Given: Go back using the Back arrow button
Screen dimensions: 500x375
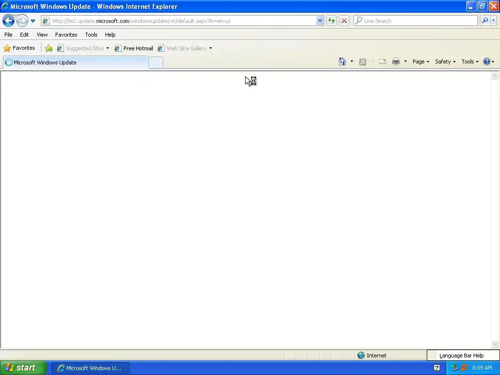Looking at the screenshot, I should coord(8,21).
